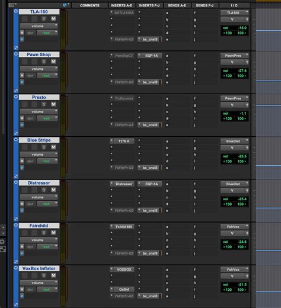Click the snowflake freeze icon on TLA-100 track
This screenshot has height=308, width=281.
click(x=22, y=33)
